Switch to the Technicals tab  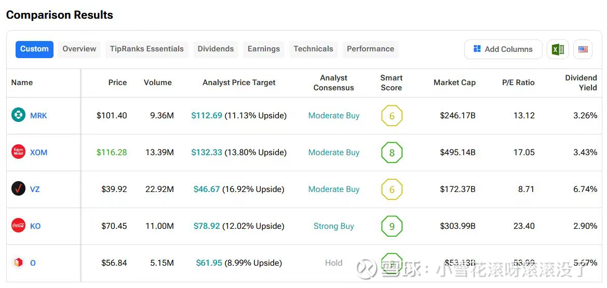click(x=313, y=49)
